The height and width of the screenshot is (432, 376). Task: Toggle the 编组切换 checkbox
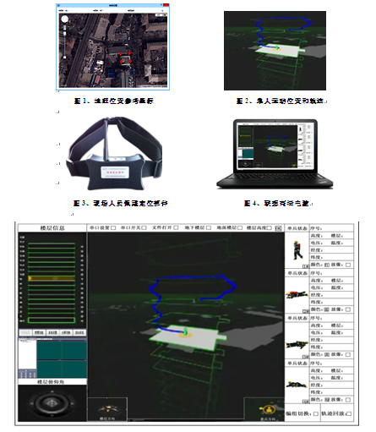pyautogui.click(x=316, y=413)
